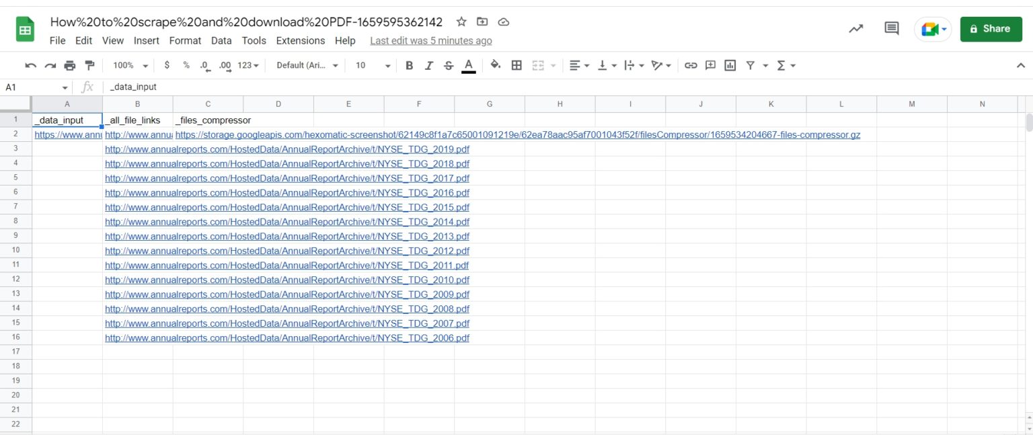This screenshot has width=1033, height=435.
Task: Open the NYSE_TDG_2012.pdf link
Action: [287, 251]
